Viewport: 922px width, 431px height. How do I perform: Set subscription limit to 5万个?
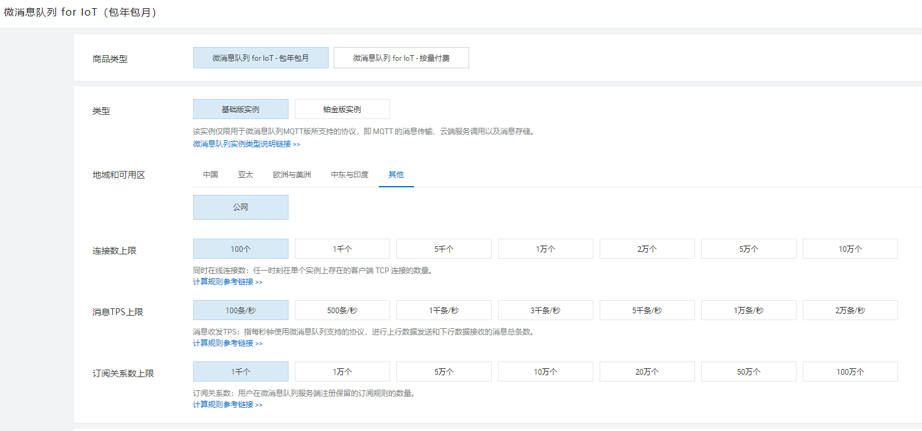click(x=444, y=371)
